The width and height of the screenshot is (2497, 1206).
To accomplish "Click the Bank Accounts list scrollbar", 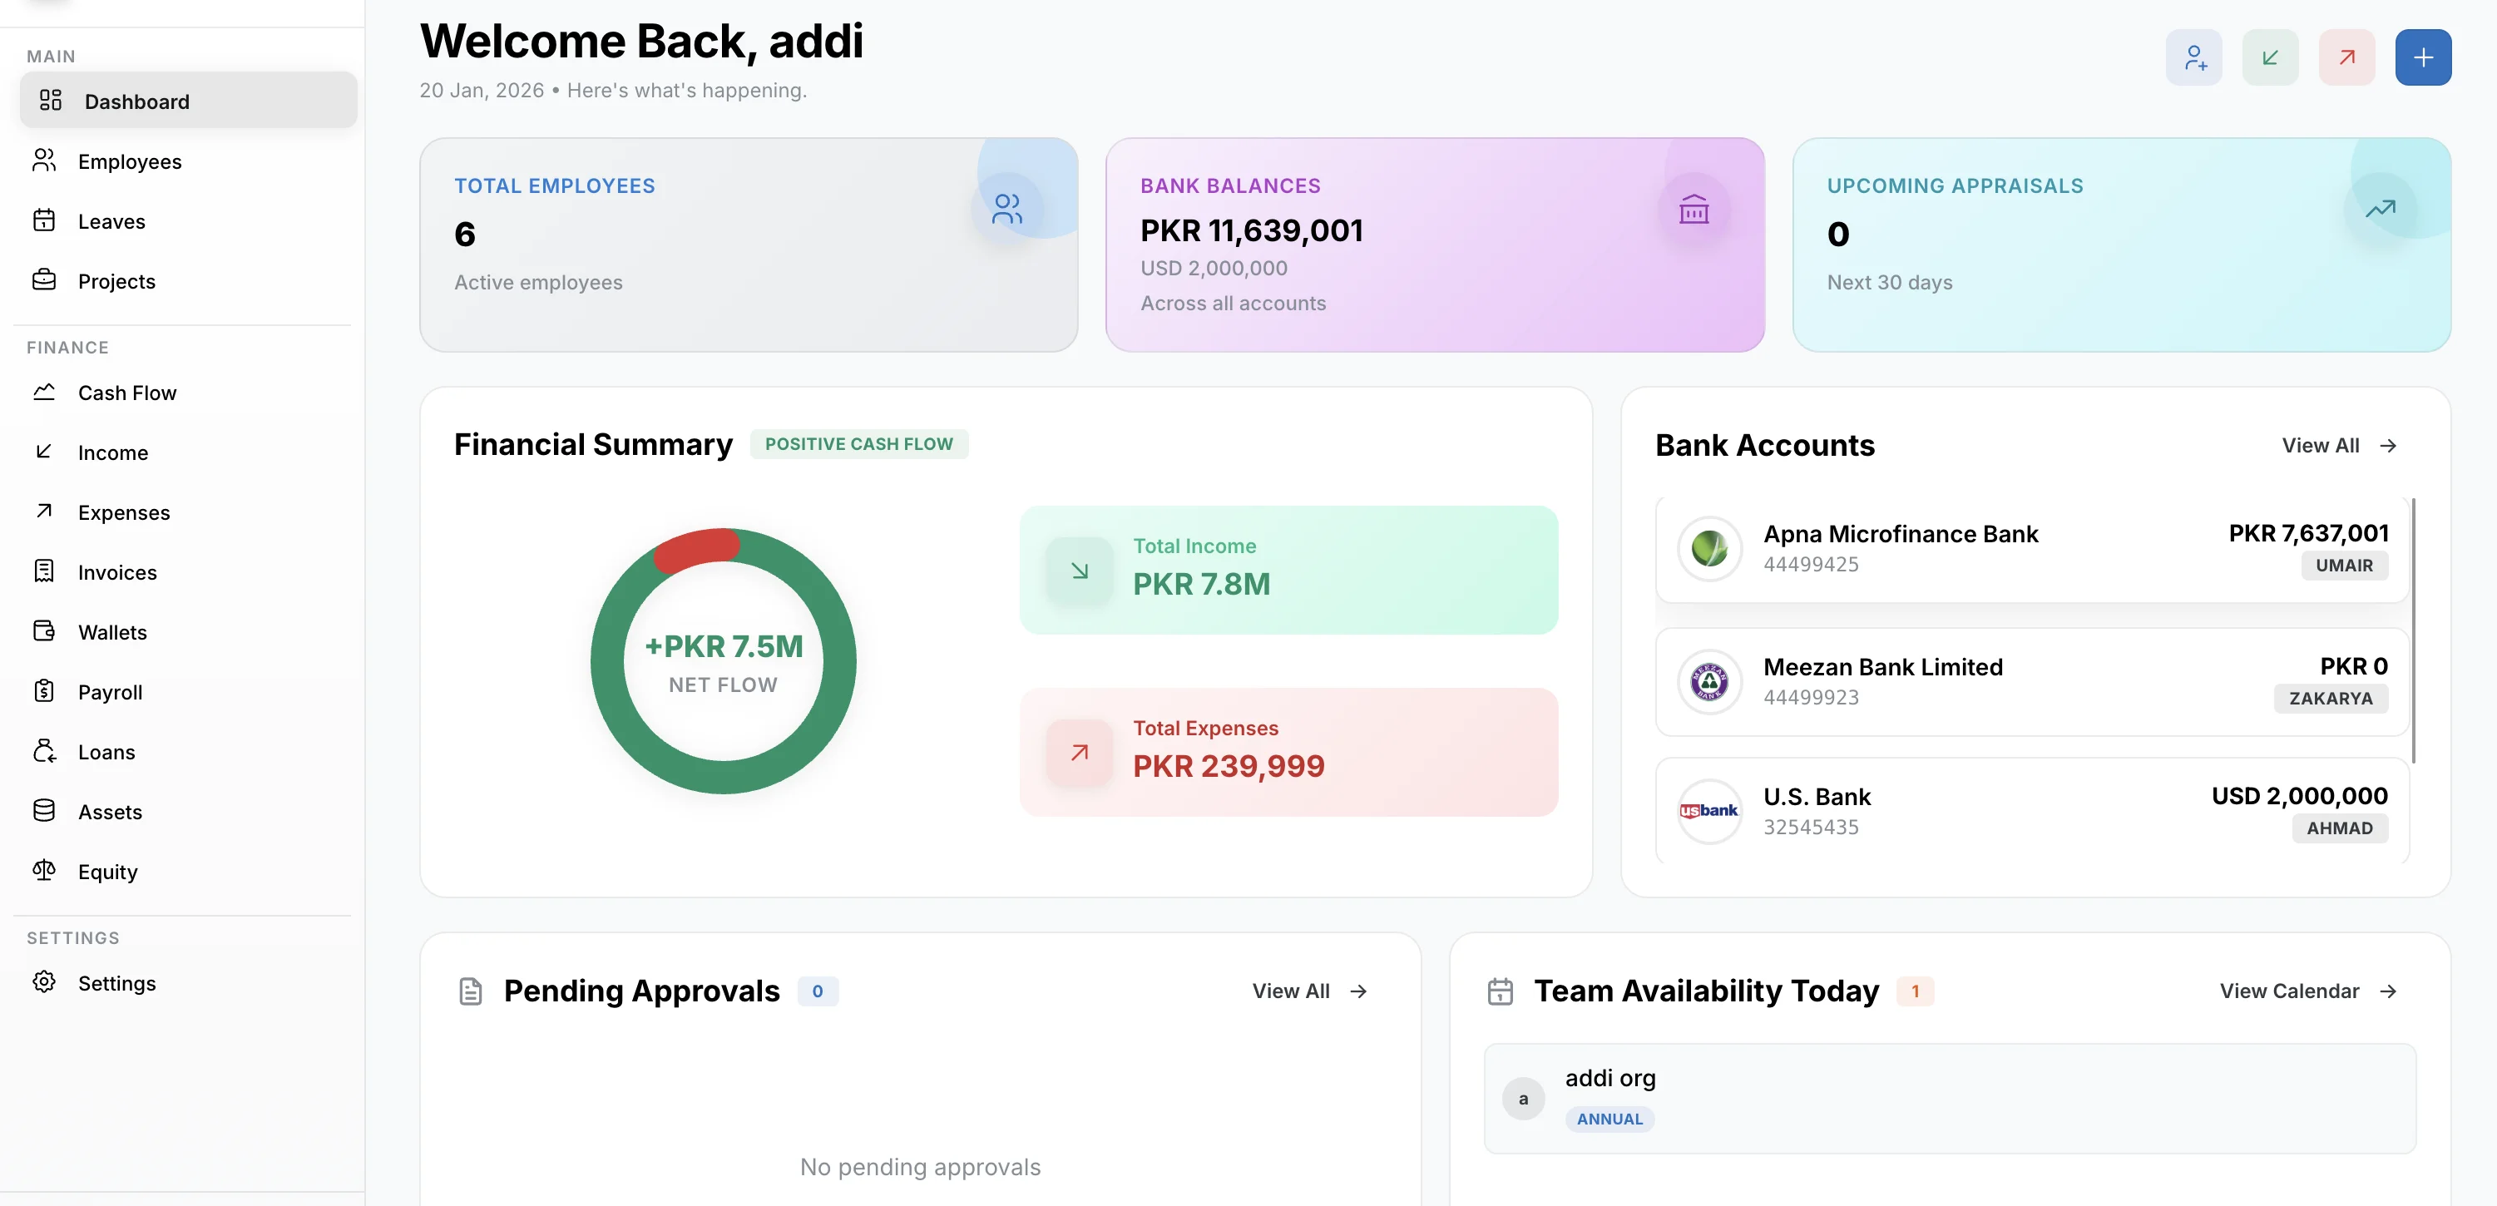I will coord(2413,630).
